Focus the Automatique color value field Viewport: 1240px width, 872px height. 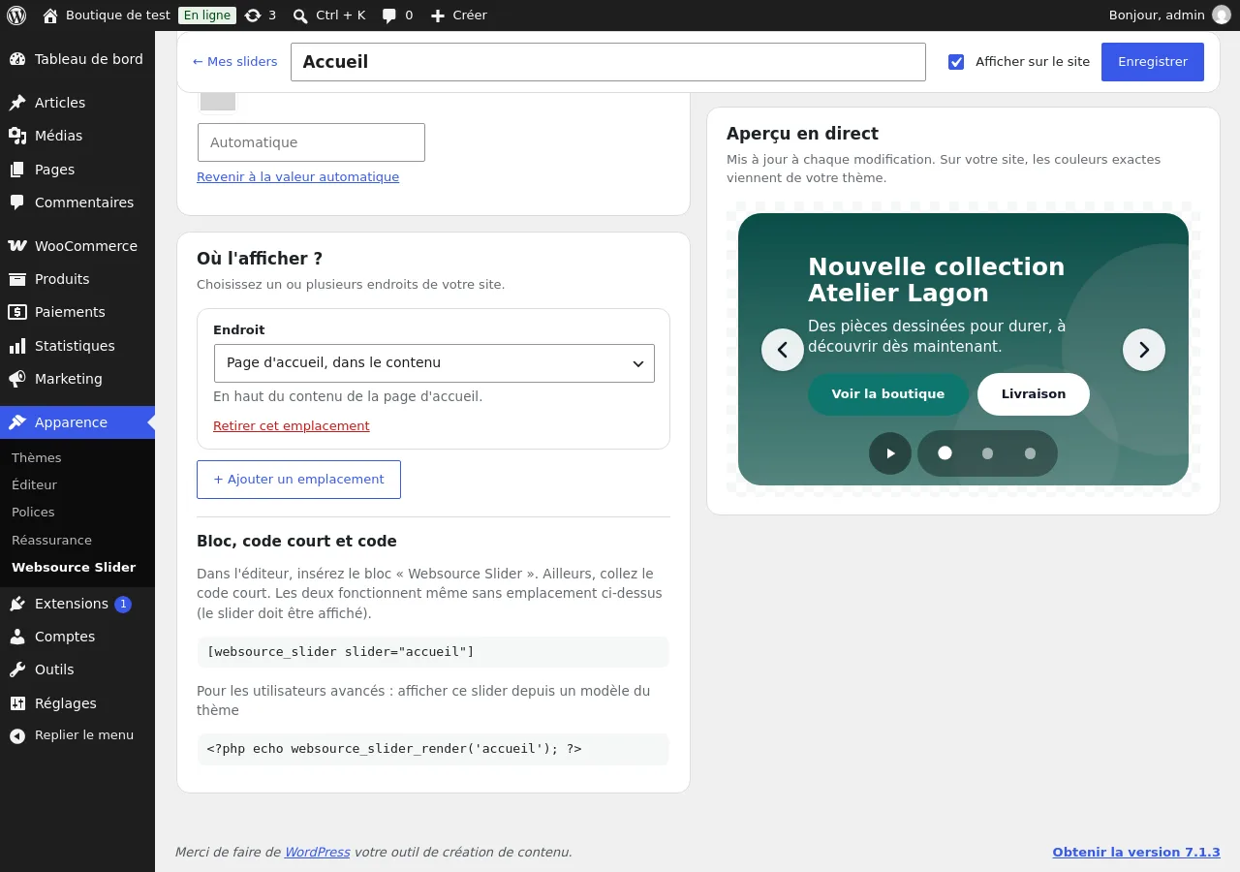click(311, 142)
